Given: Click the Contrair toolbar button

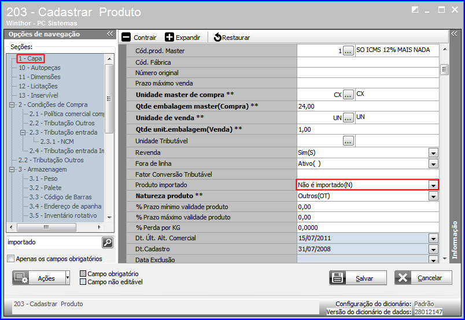Looking at the screenshot, I should click(x=139, y=38).
